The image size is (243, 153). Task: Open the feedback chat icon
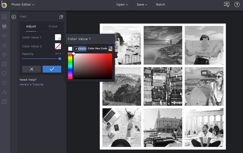(227, 4)
